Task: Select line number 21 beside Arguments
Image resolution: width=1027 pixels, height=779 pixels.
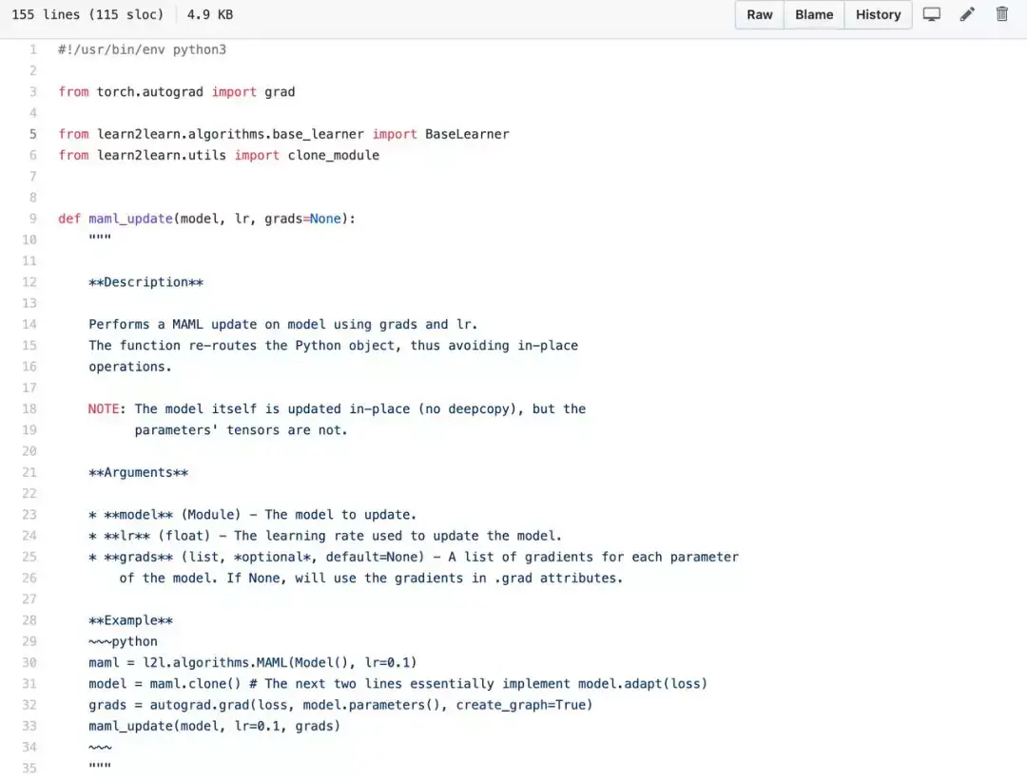Action: pyautogui.click(x=29, y=472)
